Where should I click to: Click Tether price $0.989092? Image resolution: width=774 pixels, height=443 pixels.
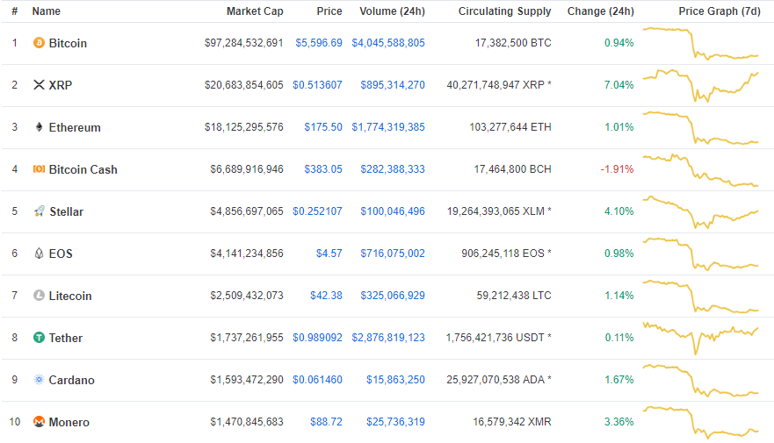pyautogui.click(x=317, y=338)
